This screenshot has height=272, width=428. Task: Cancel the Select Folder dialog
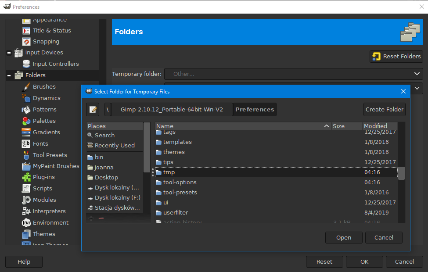click(x=384, y=238)
